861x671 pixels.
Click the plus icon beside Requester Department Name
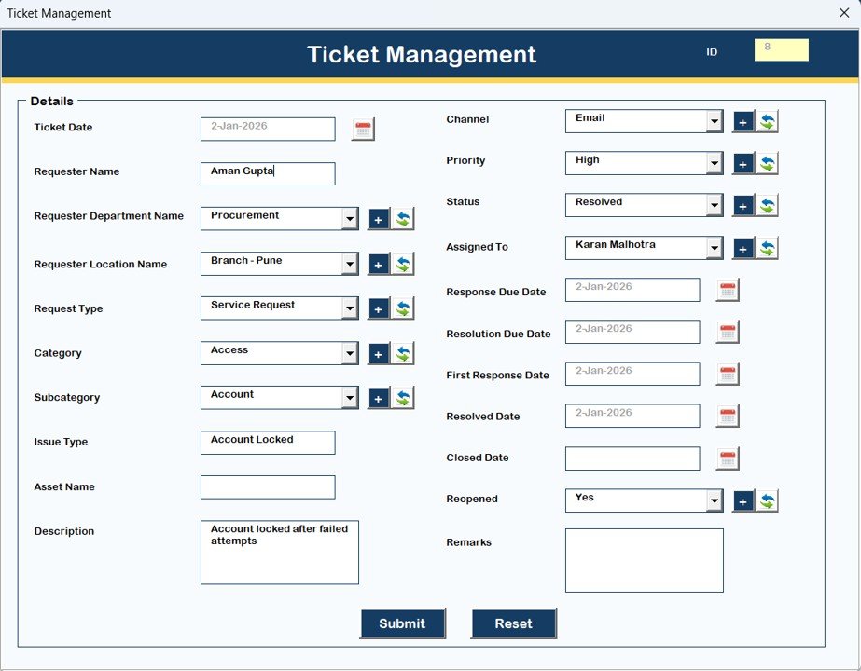[377, 219]
